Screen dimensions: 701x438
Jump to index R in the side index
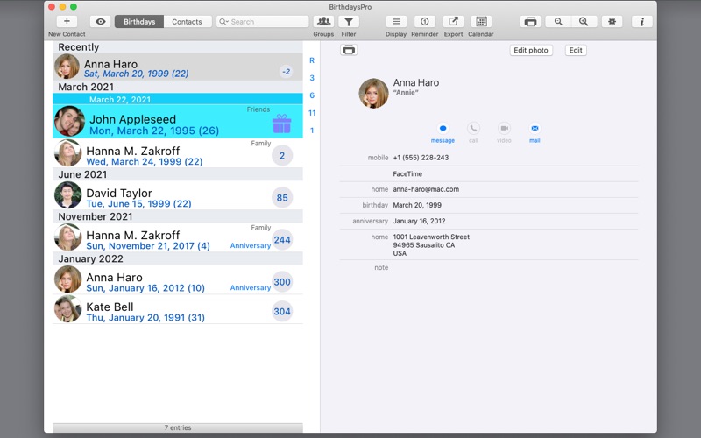312,60
